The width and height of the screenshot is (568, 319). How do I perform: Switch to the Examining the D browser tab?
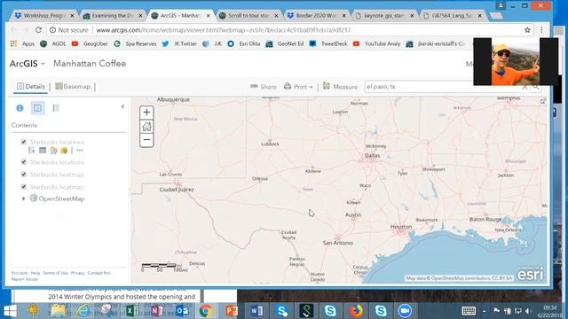pyautogui.click(x=113, y=16)
